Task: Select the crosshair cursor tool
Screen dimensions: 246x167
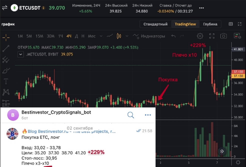Action: (6, 37)
